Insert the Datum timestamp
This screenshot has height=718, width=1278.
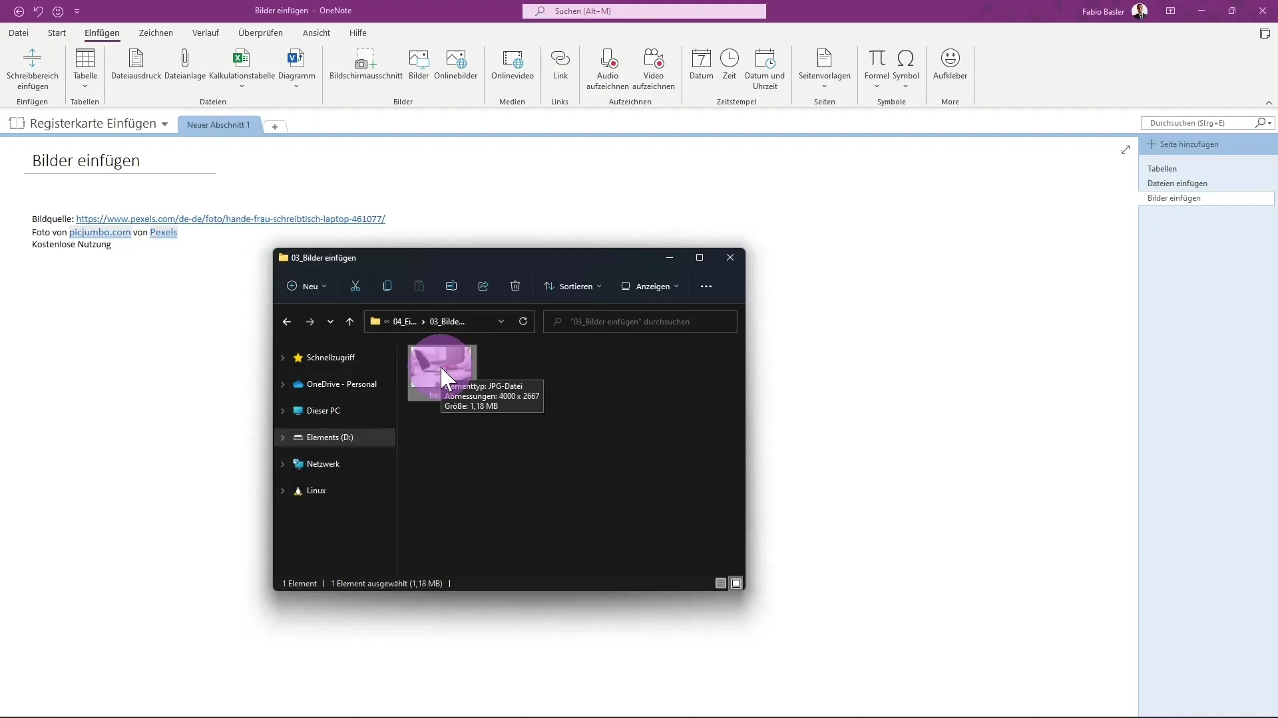[702, 64]
